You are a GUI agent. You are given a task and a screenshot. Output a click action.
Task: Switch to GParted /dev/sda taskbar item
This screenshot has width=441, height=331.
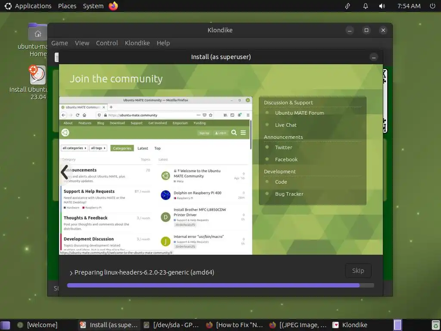pos(171,325)
